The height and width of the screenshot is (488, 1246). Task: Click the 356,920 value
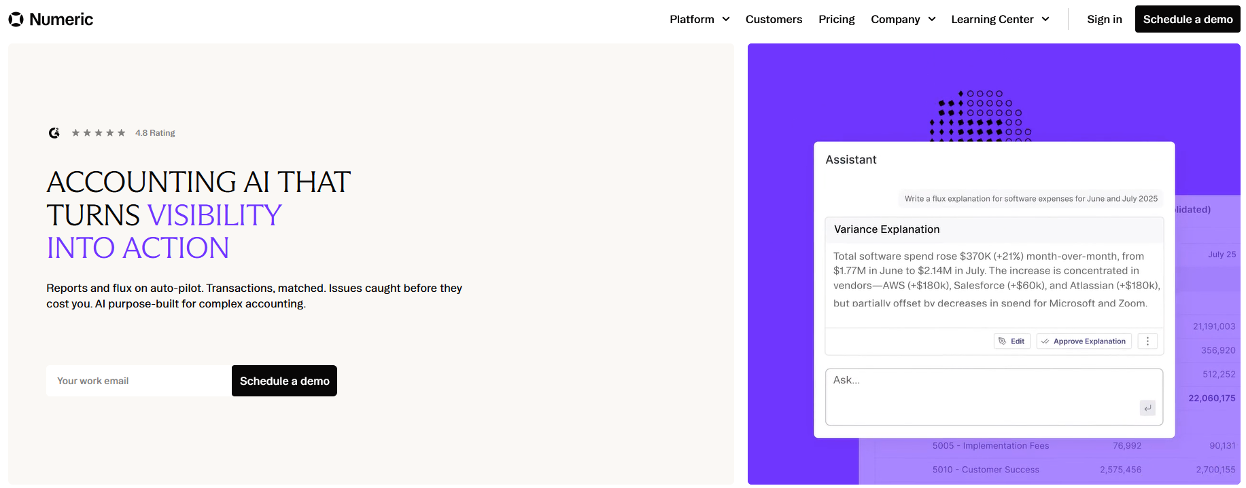(1218, 350)
